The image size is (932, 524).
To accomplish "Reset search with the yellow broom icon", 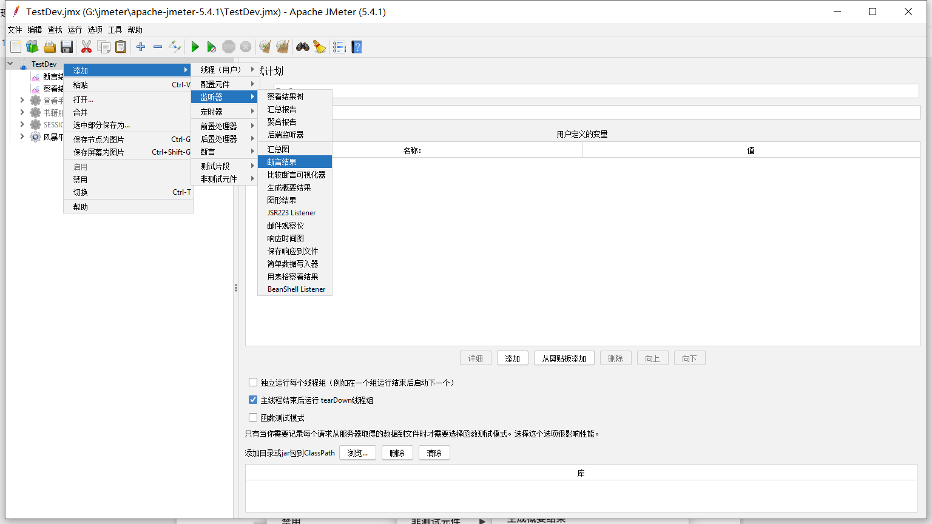I will click(x=320, y=47).
